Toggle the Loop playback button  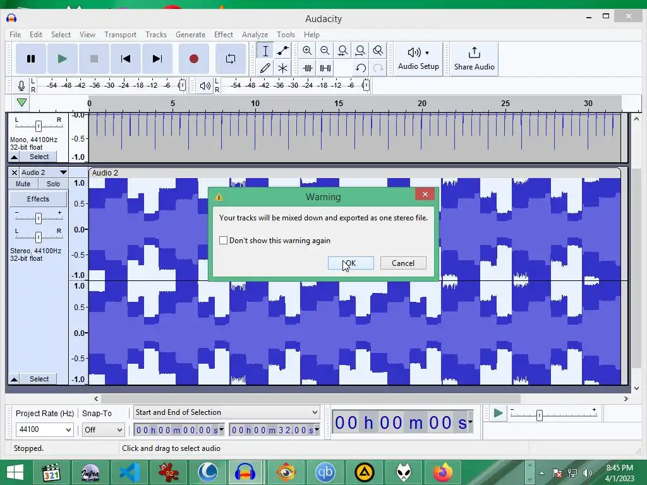tap(231, 59)
